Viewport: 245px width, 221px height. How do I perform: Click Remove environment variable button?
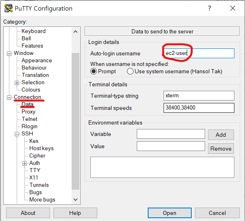(221, 149)
